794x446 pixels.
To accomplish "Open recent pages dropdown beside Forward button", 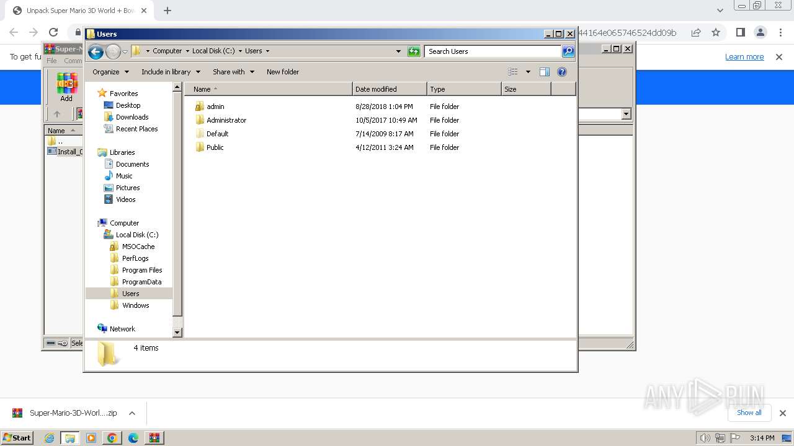I will [x=125, y=51].
